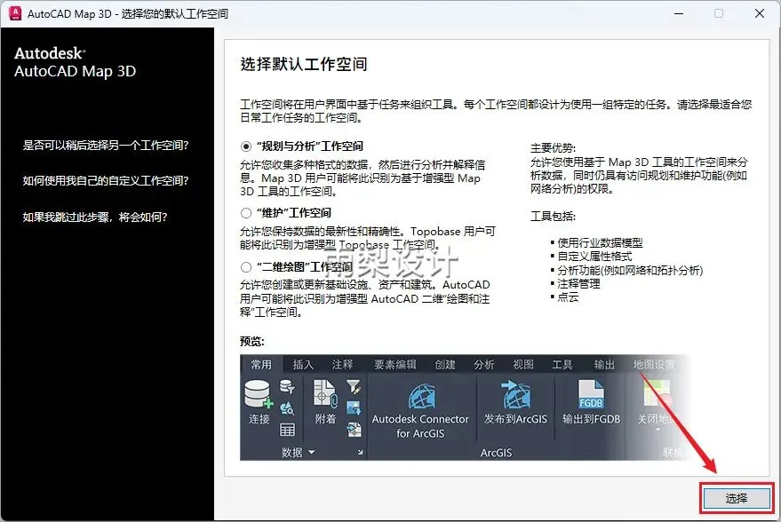Select the "规划与分析" workspace radio button
The image size is (781, 522).
pos(245,146)
